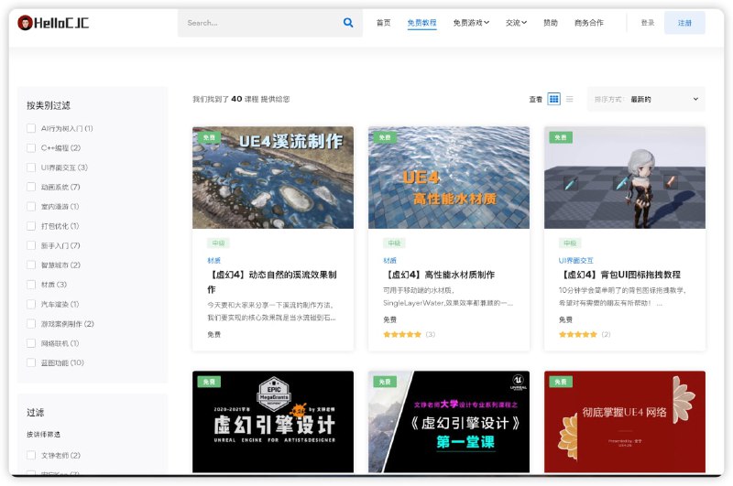
Task: Check the AI行为树入门 (1) filter
Action: pyautogui.click(x=31, y=128)
